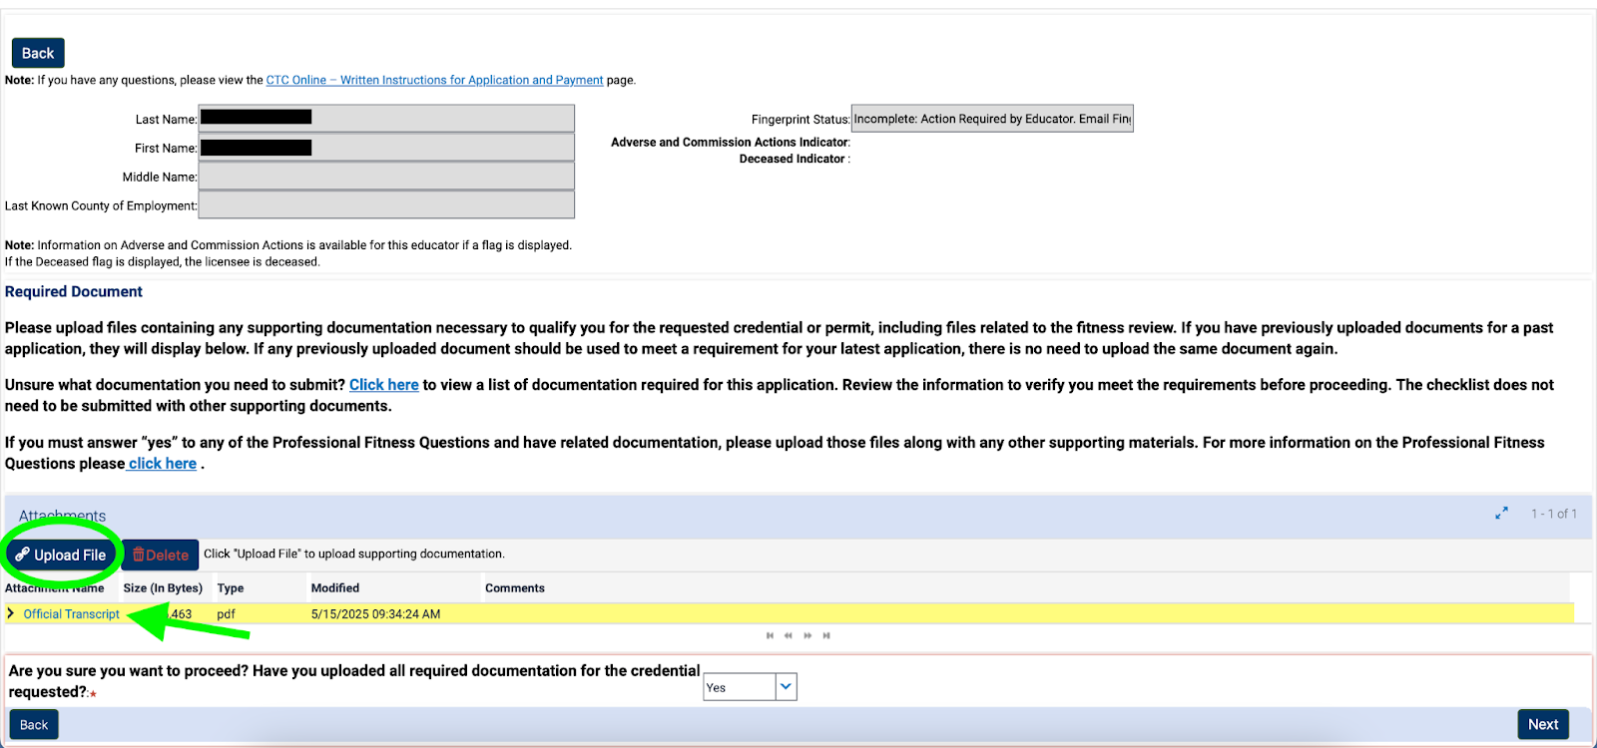Click the pdf type cell
This screenshot has height=748, width=1597.
(227, 614)
